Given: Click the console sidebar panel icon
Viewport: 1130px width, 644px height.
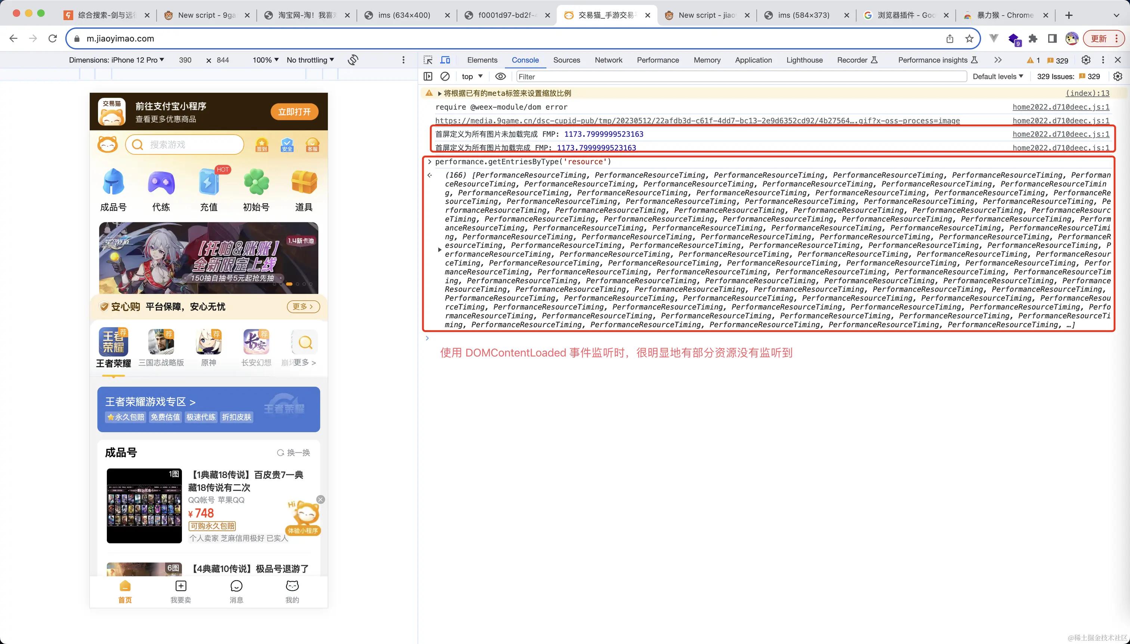Looking at the screenshot, I should [428, 76].
